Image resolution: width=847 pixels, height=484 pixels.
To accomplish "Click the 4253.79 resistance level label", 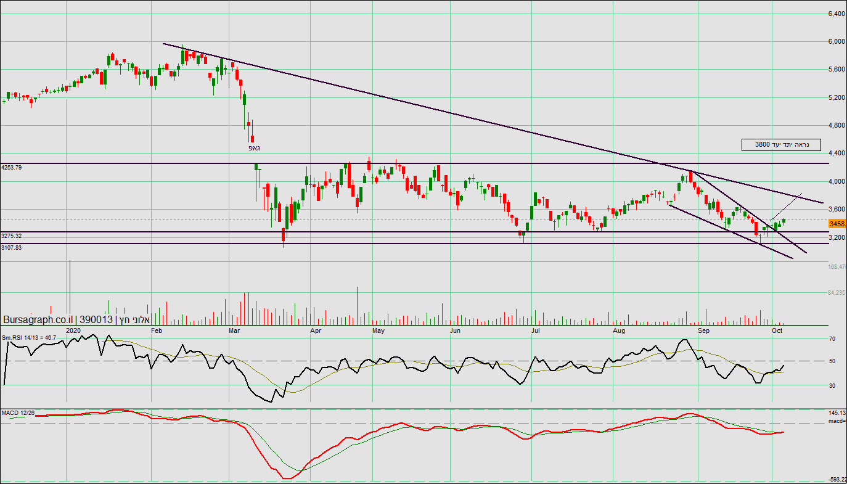I will 12,167.
